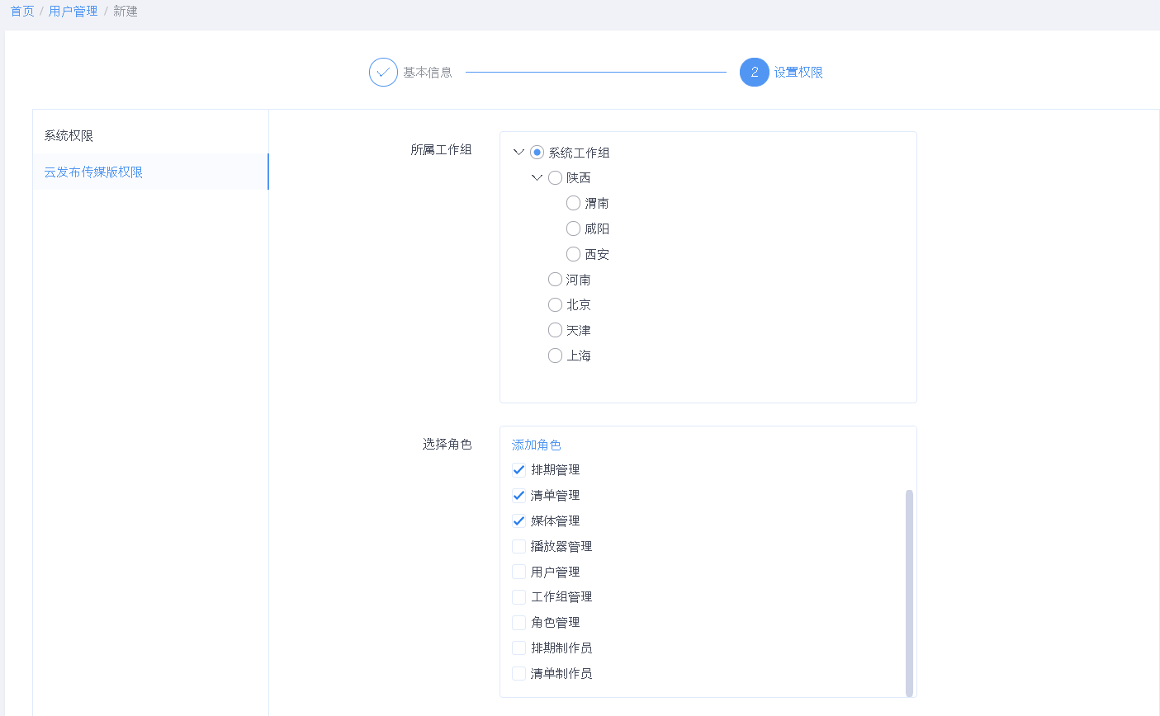Check the 排期制作员 checkbox
1160x716 pixels.
point(518,648)
